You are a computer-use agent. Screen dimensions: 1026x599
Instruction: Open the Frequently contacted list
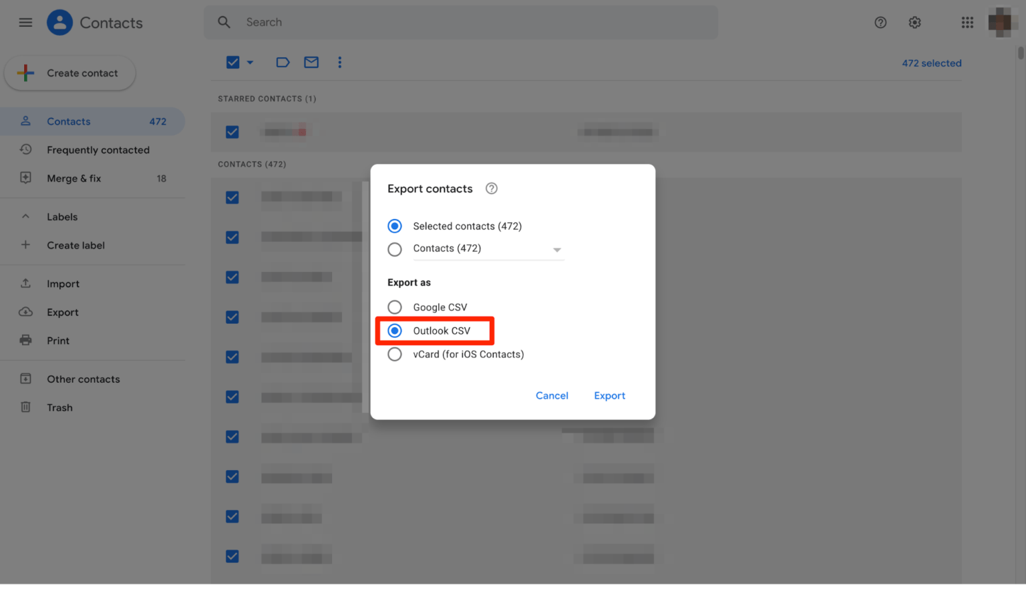(98, 150)
